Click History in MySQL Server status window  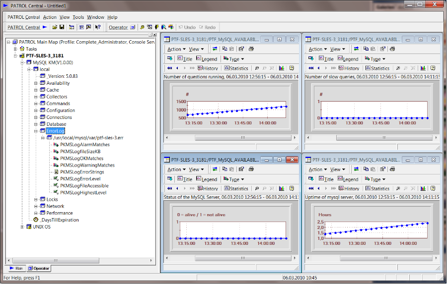click(208, 189)
